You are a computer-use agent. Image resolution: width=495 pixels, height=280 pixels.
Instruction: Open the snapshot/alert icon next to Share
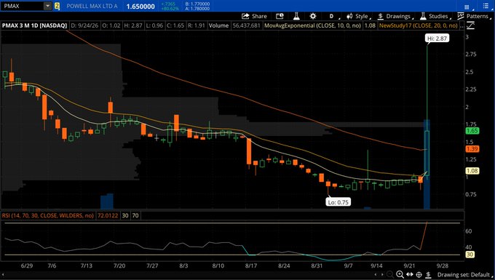pos(280,16)
